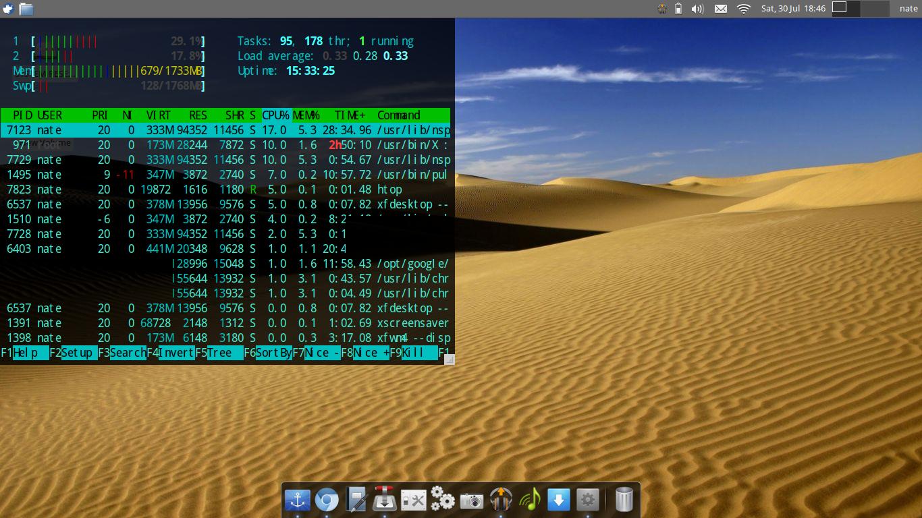Open the settings tools wrench icon
The height and width of the screenshot is (518, 922).
point(414,500)
